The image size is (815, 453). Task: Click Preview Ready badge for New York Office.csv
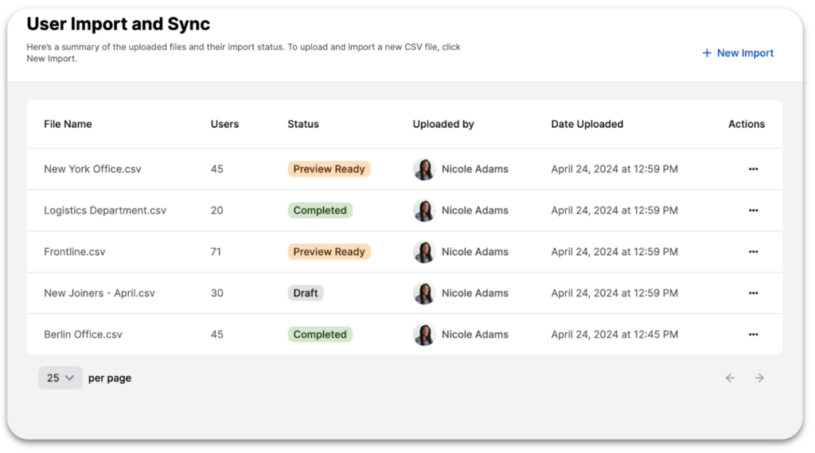(329, 169)
